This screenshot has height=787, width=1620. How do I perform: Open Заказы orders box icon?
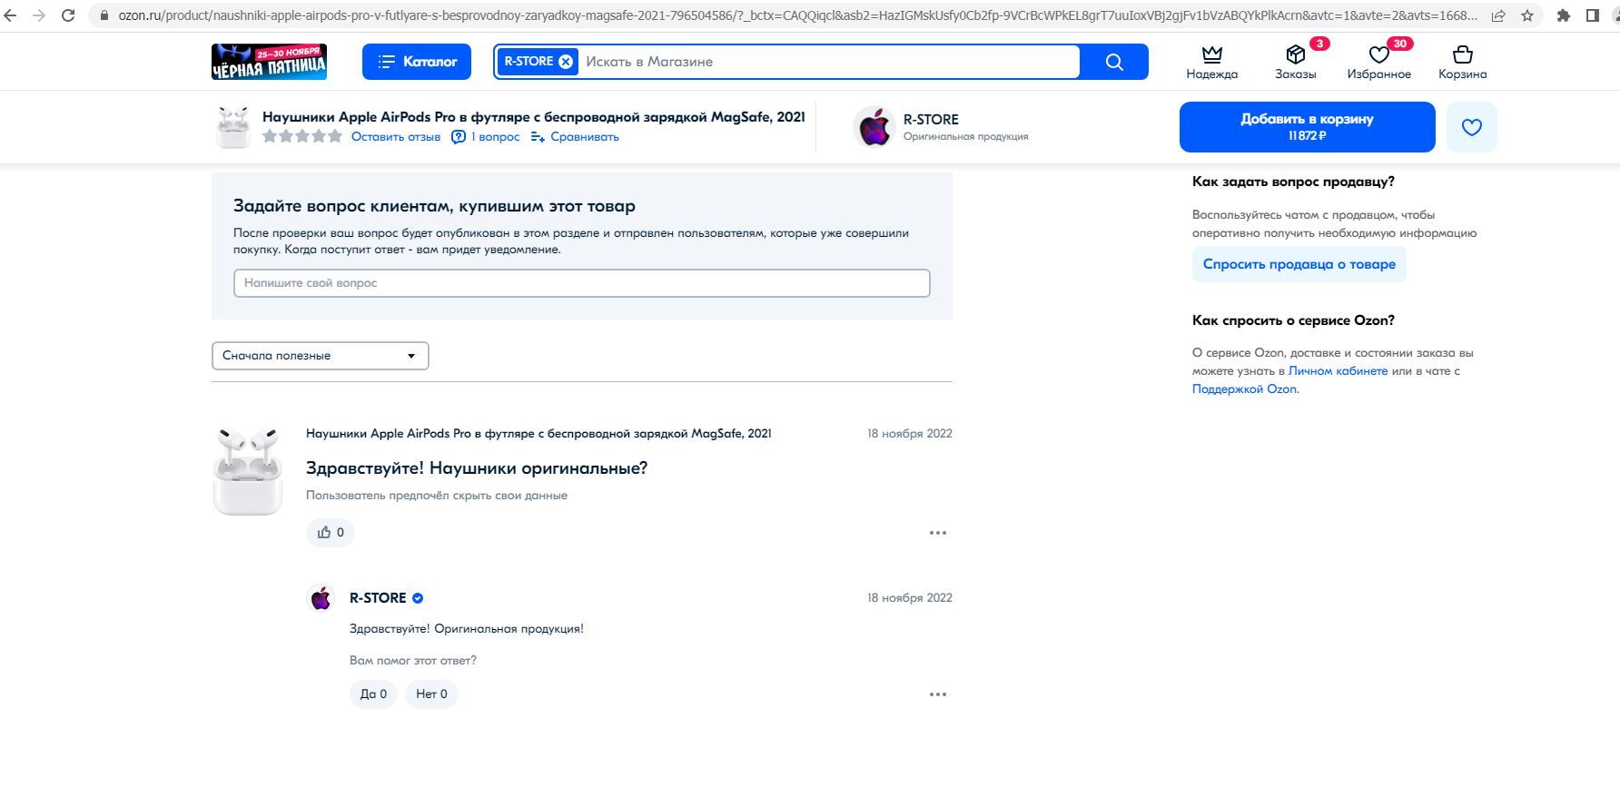pyautogui.click(x=1295, y=62)
